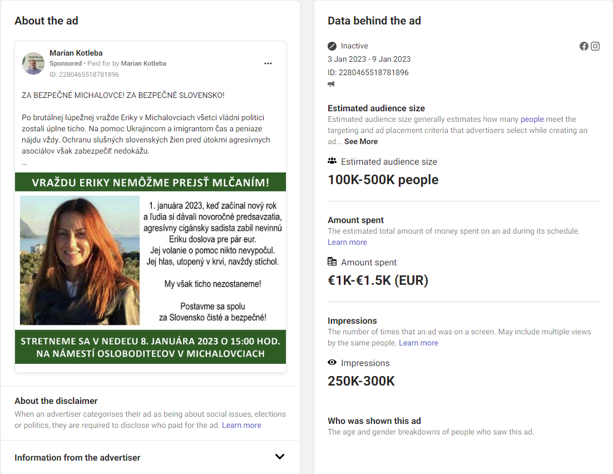
Task: Open the three-dot ad options menu
Action: point(268,63)
